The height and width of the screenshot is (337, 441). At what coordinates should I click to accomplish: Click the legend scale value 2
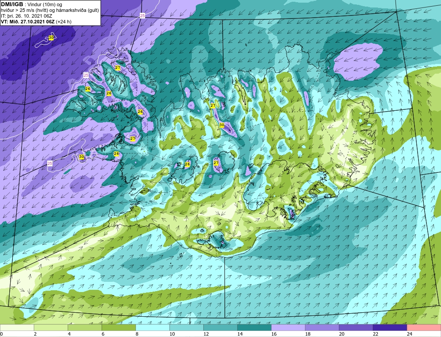pos(35,334)
